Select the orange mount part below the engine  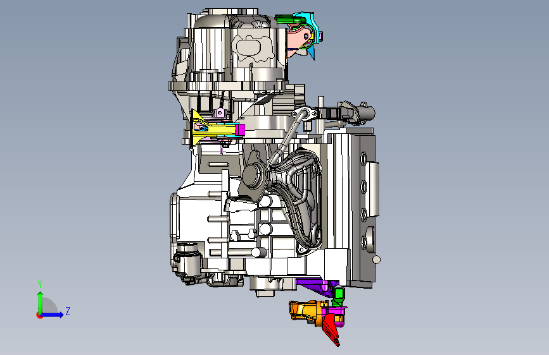point(305,311)
